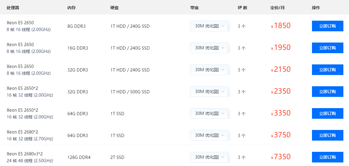Screen dimensions: 349x166
Task: Click the 处理器 column header
Action: [13, 8]
